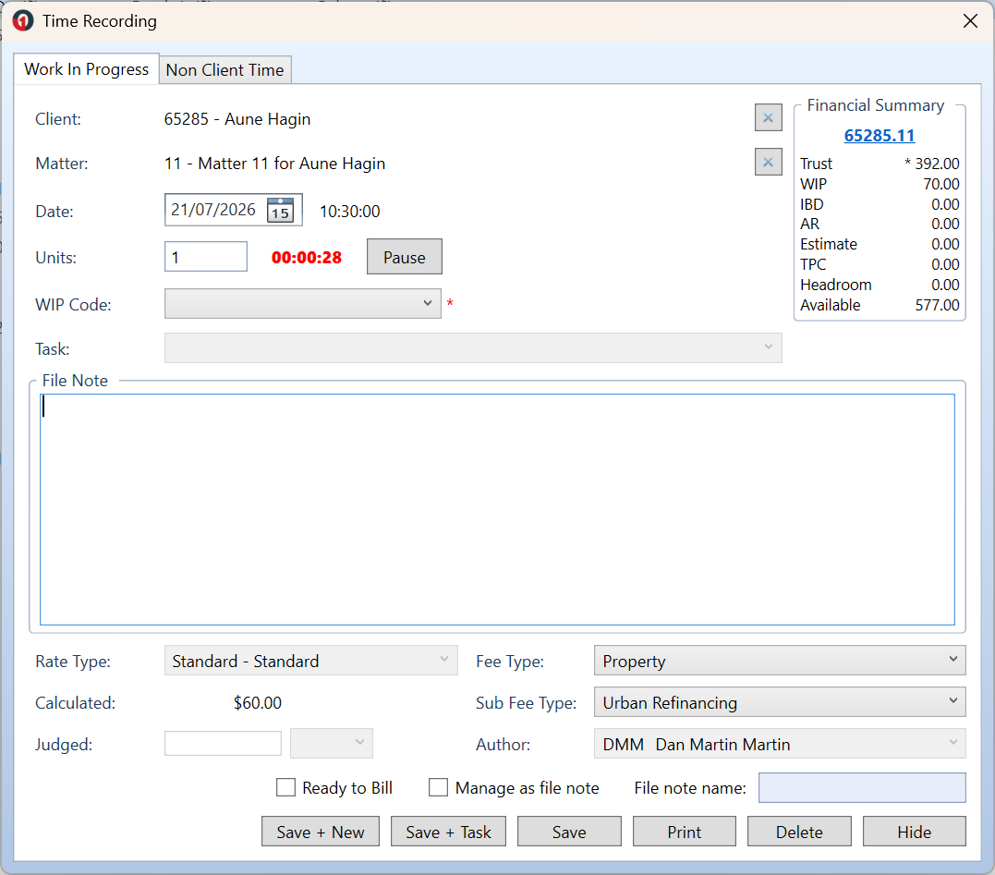Open the Author dropdown Dan Martin Martin
The height and width of the screenshot is (875, 995).
pos(780,744)
